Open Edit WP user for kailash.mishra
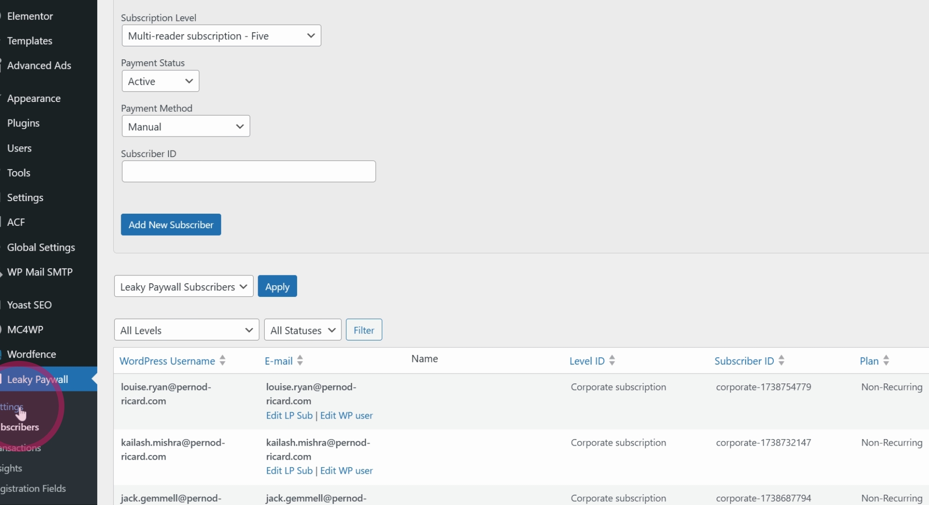The image size is (929, 505). tap(347, 470)
